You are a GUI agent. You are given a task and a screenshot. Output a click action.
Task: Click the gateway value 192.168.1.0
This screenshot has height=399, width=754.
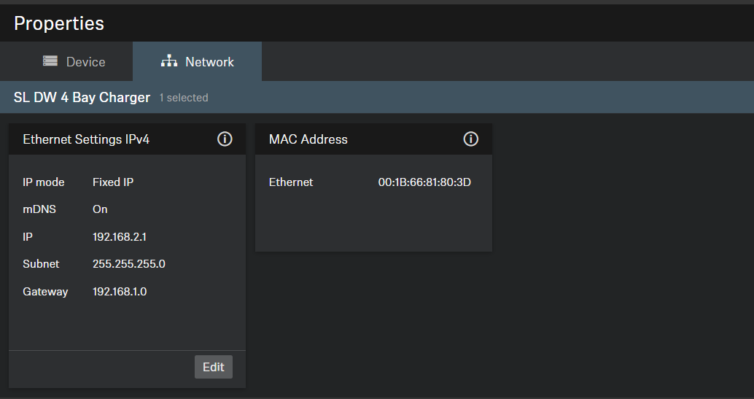point(120,292)
